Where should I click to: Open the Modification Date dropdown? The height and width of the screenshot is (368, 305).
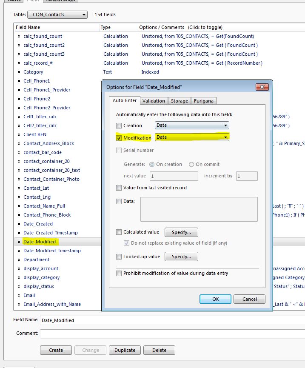(x=192, y=137)
